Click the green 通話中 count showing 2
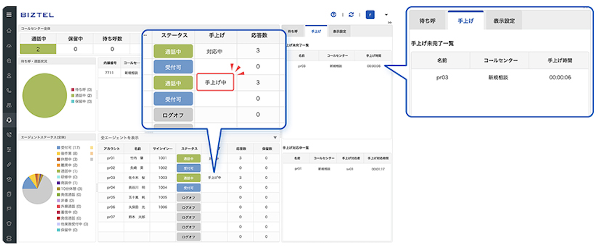Image resolution: width=601 pixels, height=249 pixels. coord(38,49)
